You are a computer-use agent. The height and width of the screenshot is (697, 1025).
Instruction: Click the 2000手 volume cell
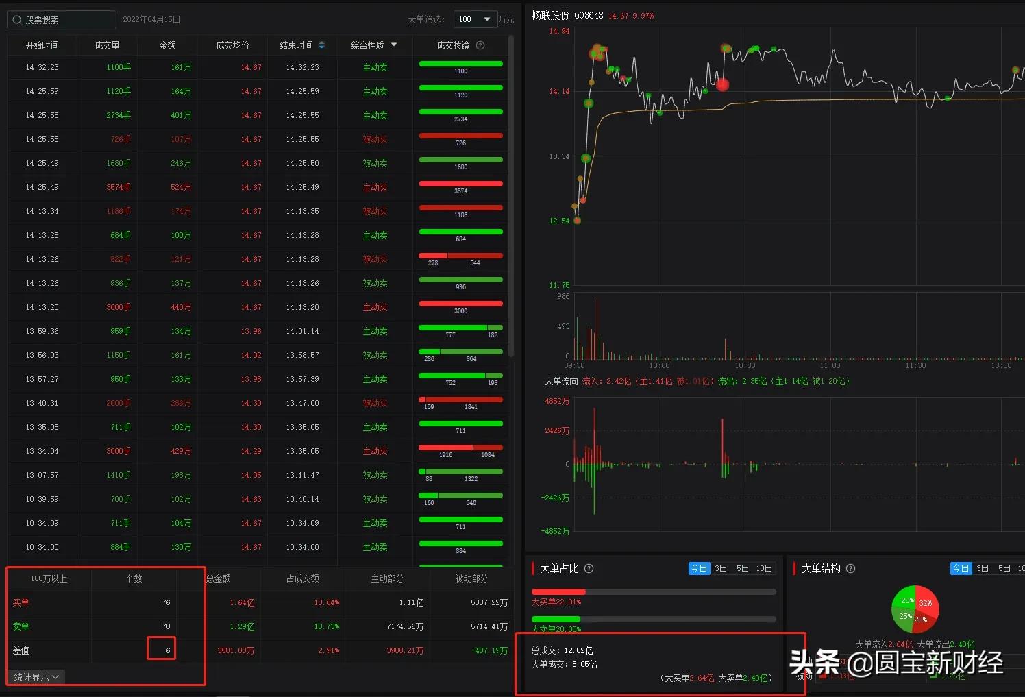point(119,403)
